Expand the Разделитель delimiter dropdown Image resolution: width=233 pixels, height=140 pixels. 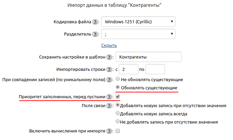coord(138,34)
